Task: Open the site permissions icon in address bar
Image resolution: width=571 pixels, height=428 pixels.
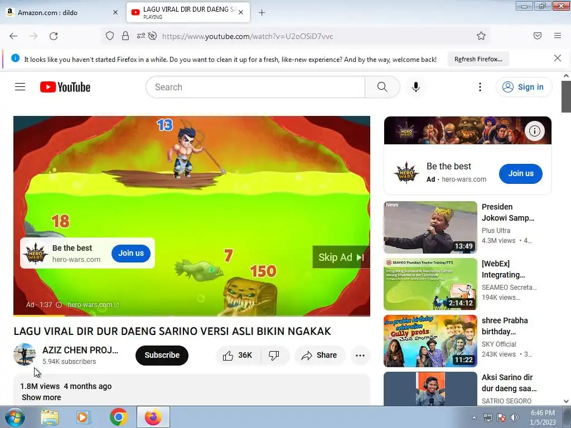Action: [x=141, y=36]
